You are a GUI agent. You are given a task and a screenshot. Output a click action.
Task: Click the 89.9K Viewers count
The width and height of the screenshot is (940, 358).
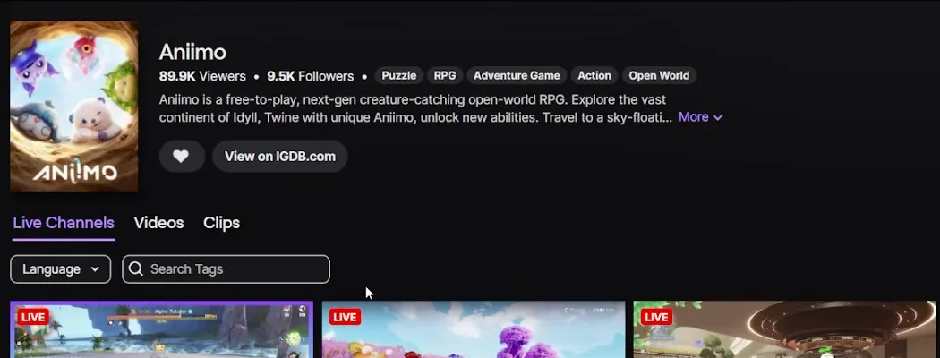click(202, 76)
